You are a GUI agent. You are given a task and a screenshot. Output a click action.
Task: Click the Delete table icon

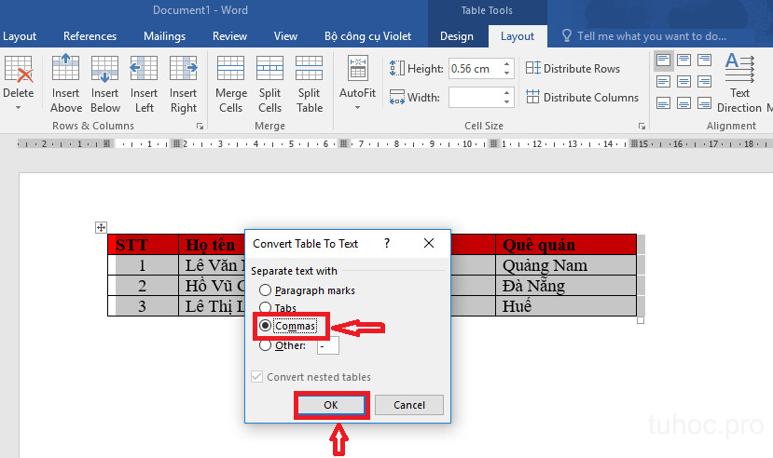point(19,69)
